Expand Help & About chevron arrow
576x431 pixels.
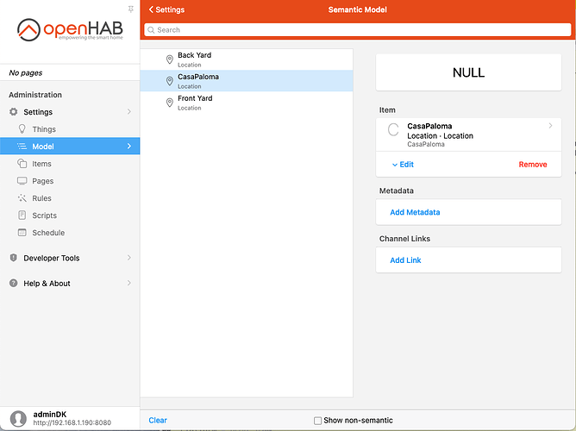point(129,284)
